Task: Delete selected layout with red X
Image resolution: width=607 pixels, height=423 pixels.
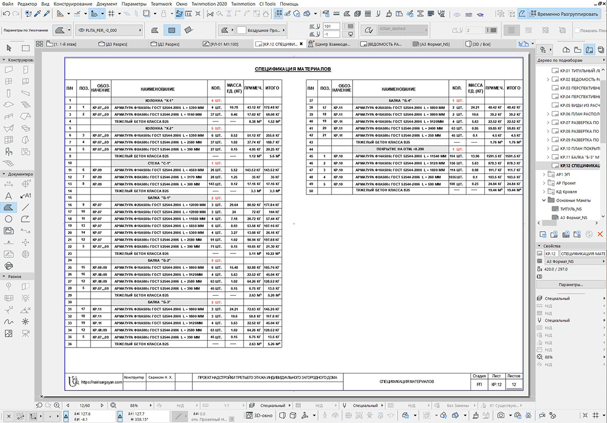Action: 600,234
